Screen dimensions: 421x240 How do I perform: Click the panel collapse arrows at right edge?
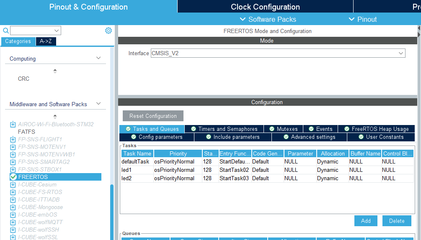click(419, 31)
